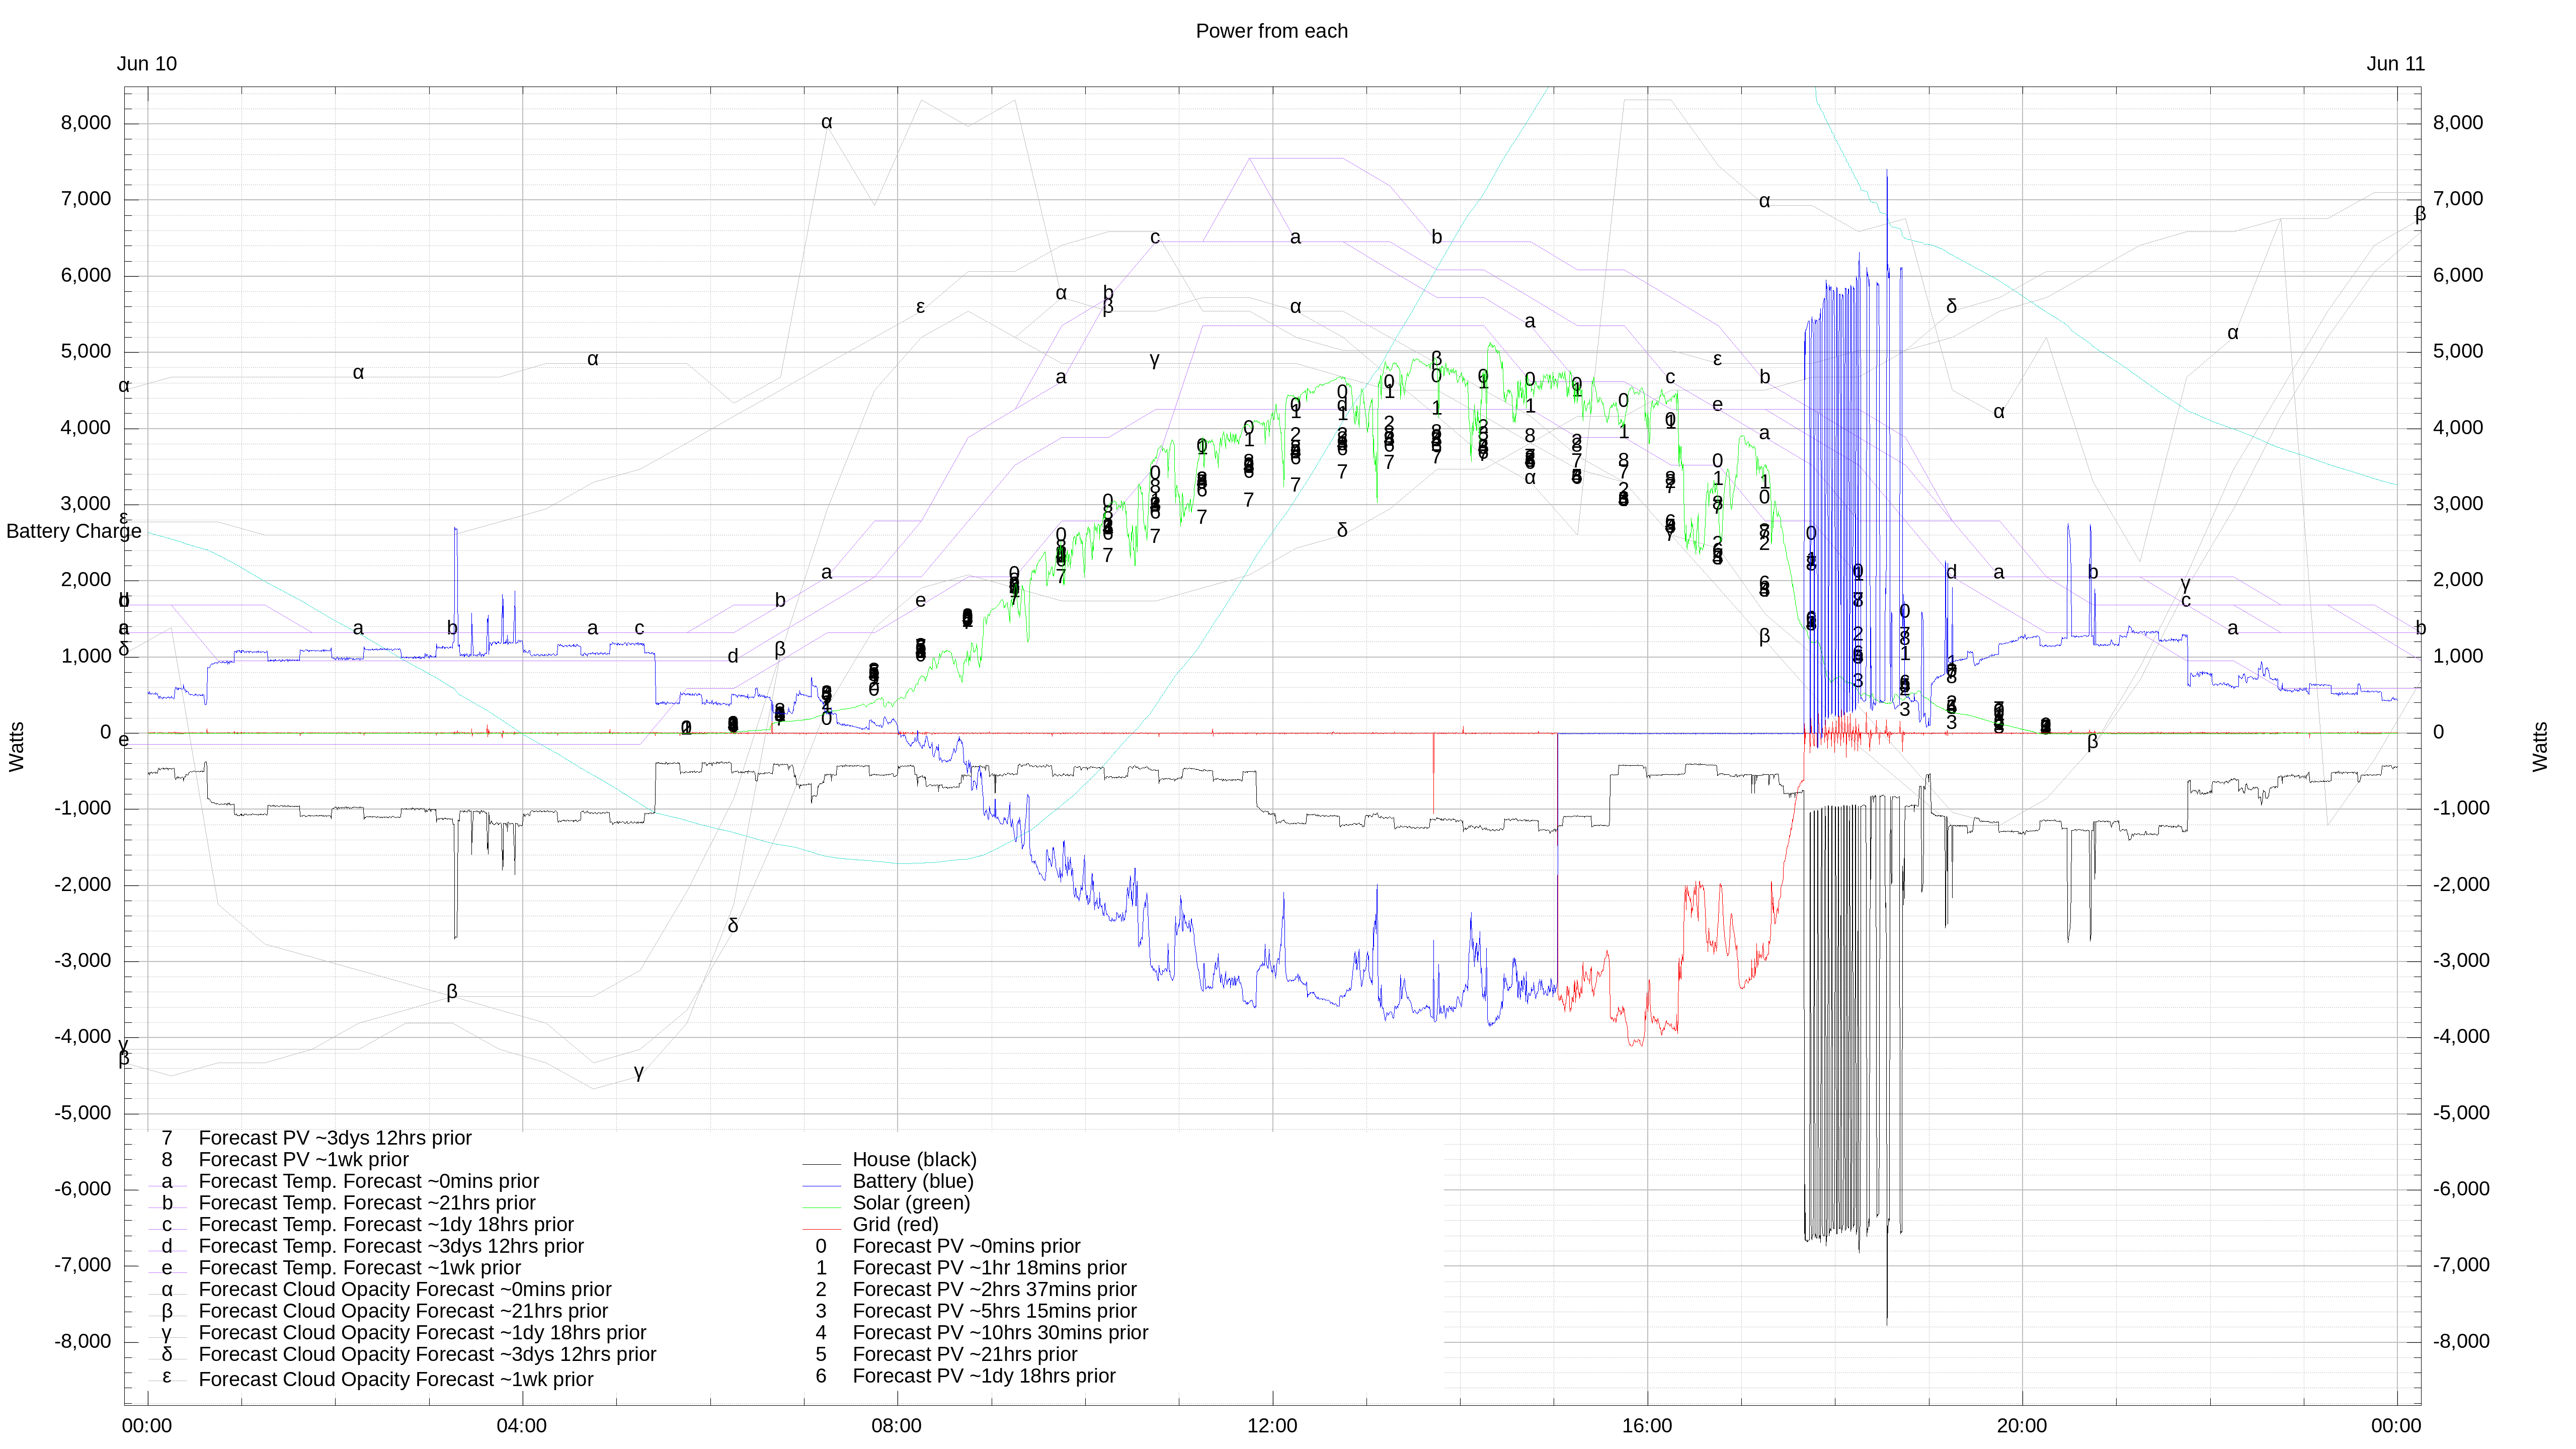Select legend entry 'Solar (green)'
This screenshot has width=2576, height=1449.
(911, 1203)
